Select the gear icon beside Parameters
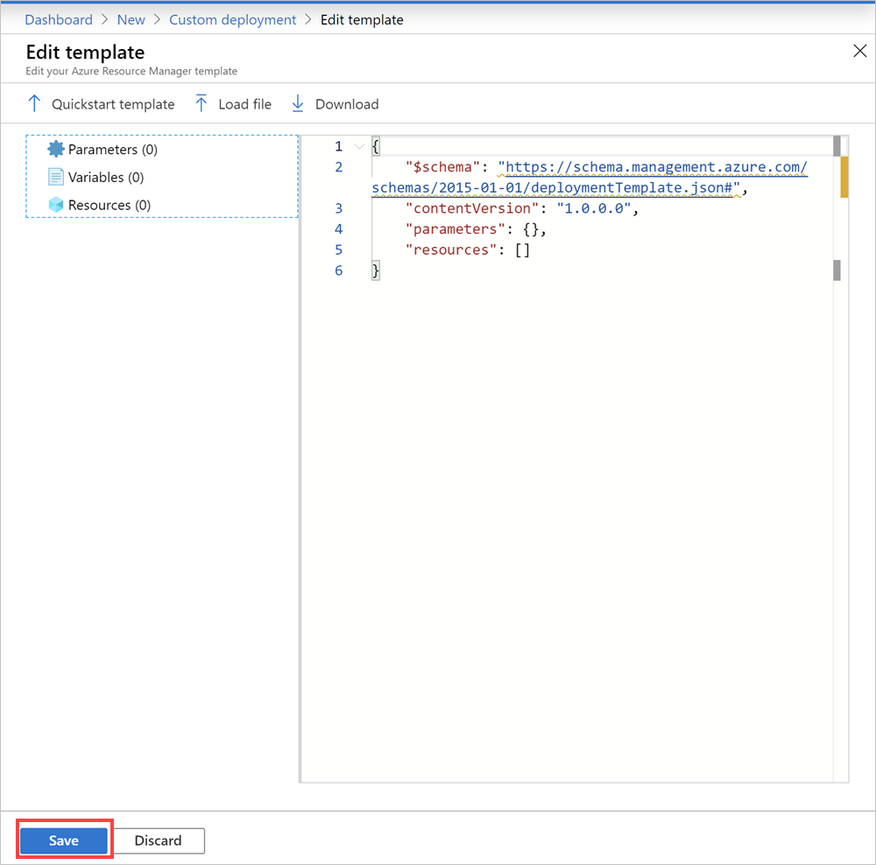876x865 pixels. point(54,149)
